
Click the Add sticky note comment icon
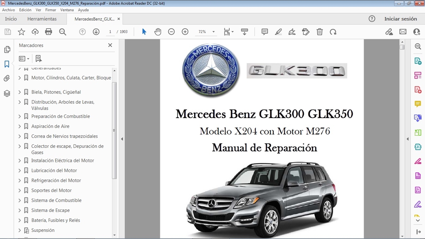tap(264, 32)
